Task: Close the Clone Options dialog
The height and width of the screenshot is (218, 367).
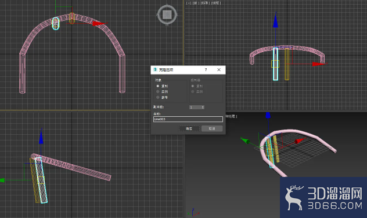Action: [219, 70]
